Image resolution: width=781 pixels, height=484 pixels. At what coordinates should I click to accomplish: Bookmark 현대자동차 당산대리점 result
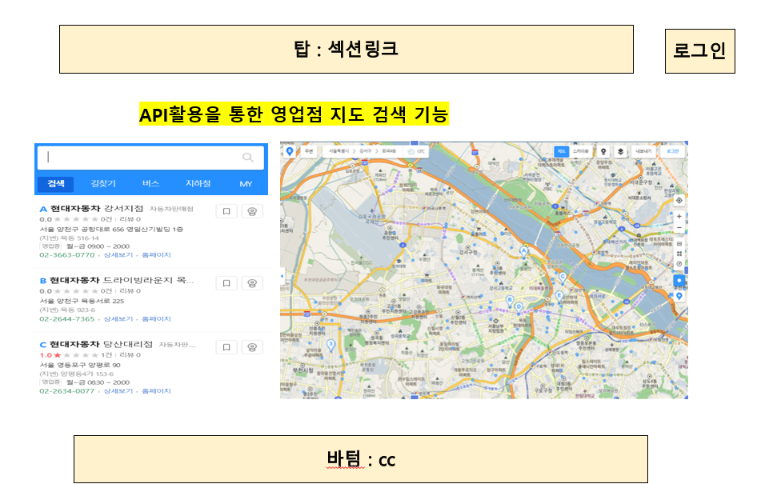[226, 347]
